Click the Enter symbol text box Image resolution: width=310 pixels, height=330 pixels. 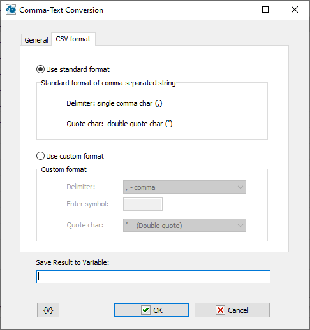(x=143, y=204)
